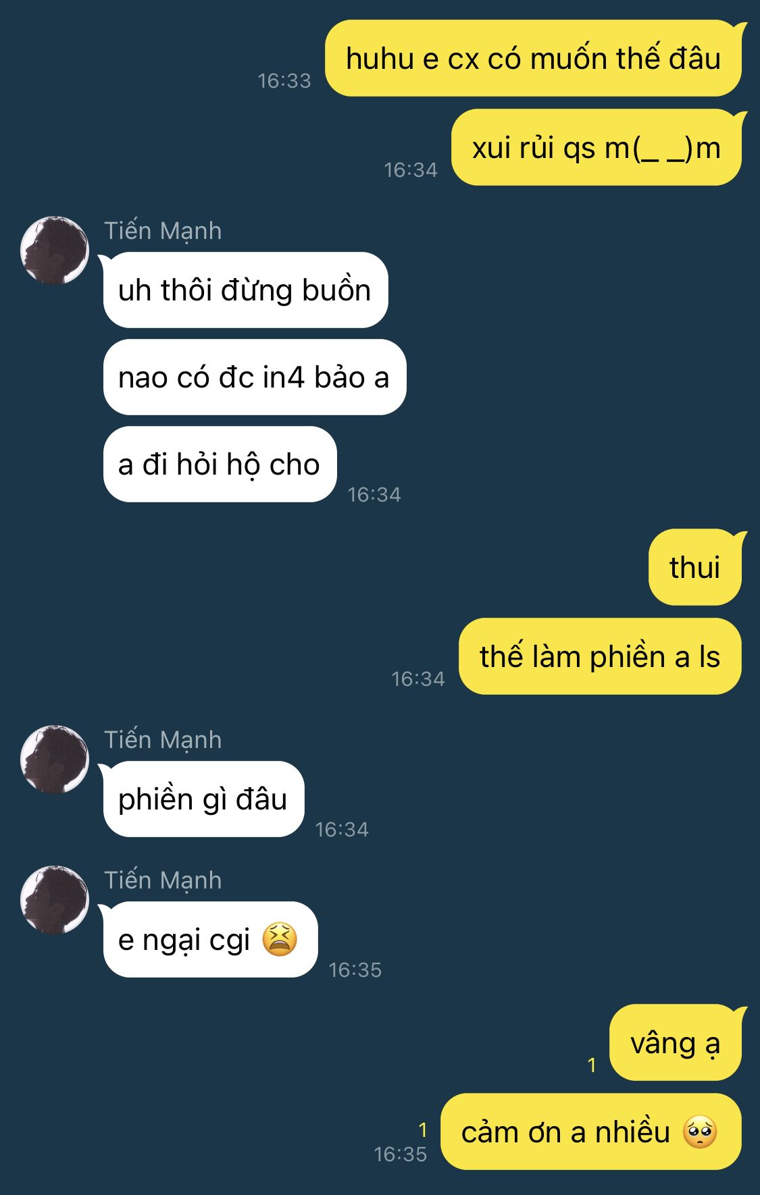The width and height of the screenshot is (760, 1195).
Task: Tap the 'nao có đc in4 bảo a' bubble
Action: tap(255, 377)
